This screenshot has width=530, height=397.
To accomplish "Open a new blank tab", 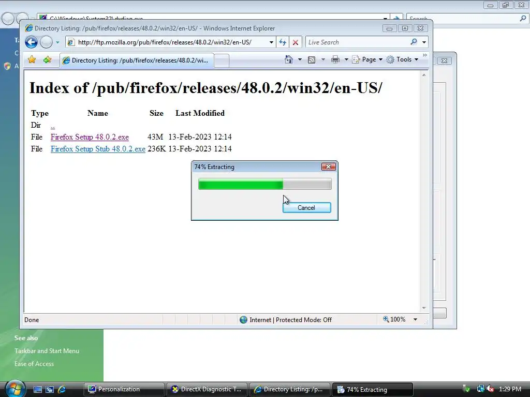I will 222,61.
